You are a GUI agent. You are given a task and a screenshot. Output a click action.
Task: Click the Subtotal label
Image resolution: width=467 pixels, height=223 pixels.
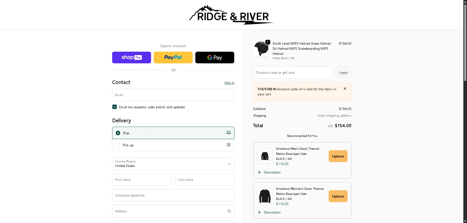tap(259, 109)
